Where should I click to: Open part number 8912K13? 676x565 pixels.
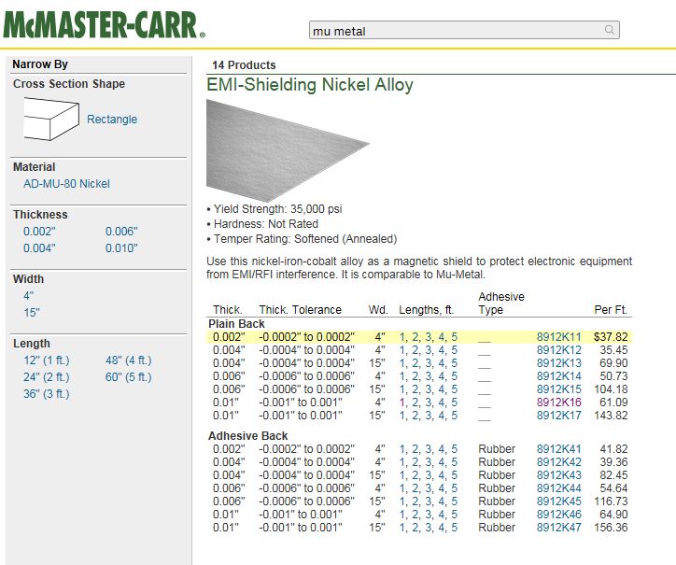point(558,363)
